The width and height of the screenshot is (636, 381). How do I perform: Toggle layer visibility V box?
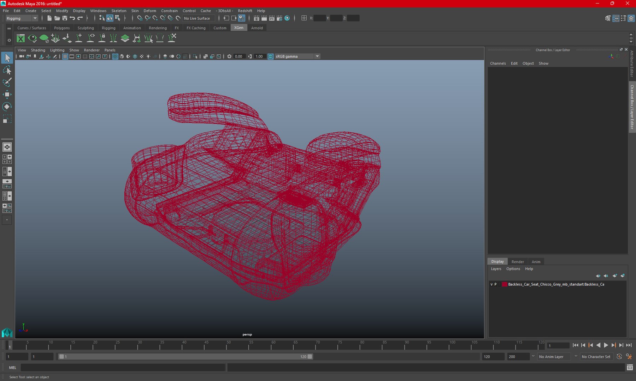tap(491, 284)
